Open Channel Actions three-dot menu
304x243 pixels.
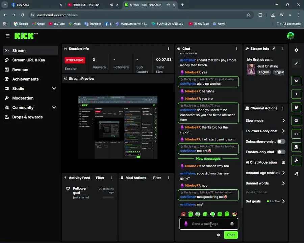coord(282,108)
